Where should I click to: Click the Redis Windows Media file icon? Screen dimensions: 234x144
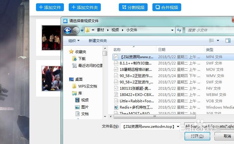point(116,107)
